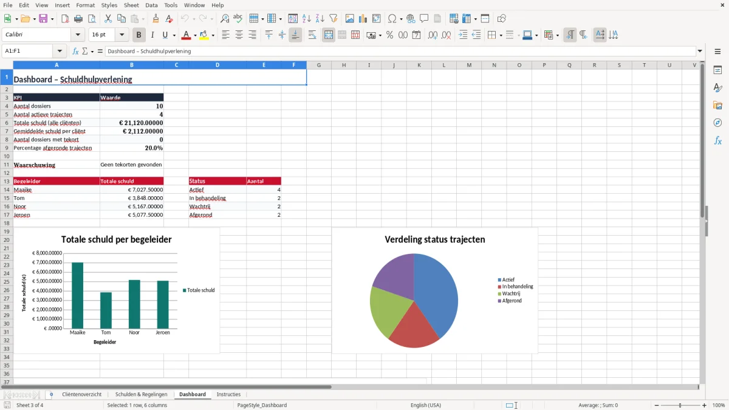Toggle Wrap Text

pos(312,35)
